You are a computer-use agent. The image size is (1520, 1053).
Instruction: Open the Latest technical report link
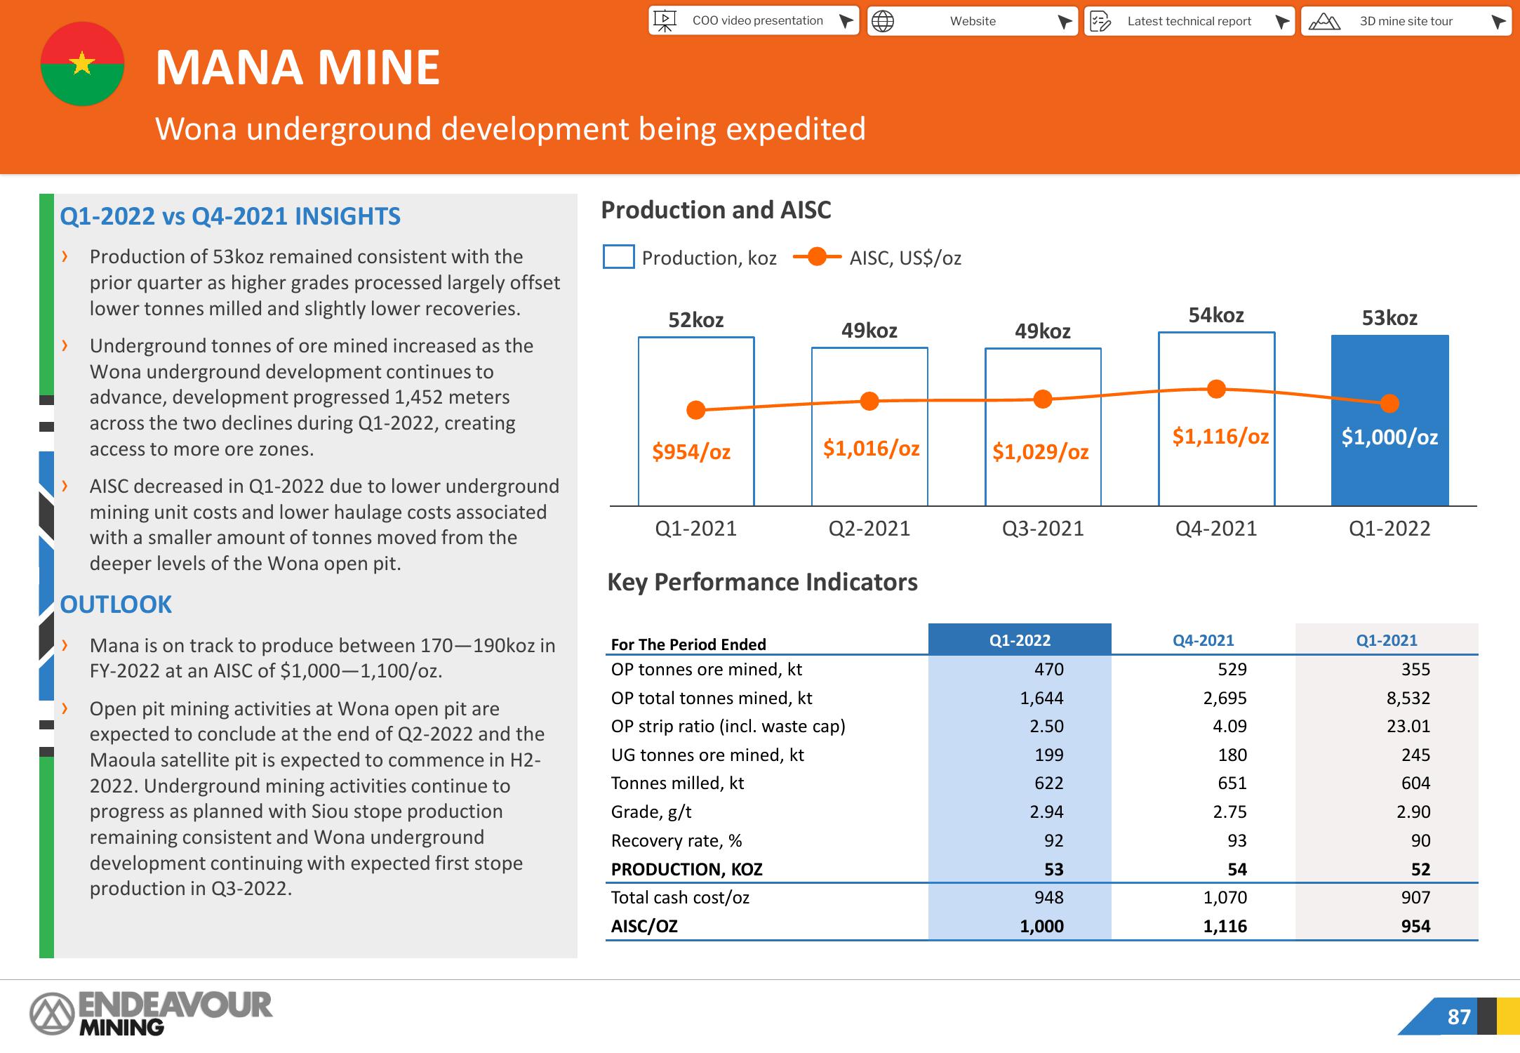[1189, 21]
